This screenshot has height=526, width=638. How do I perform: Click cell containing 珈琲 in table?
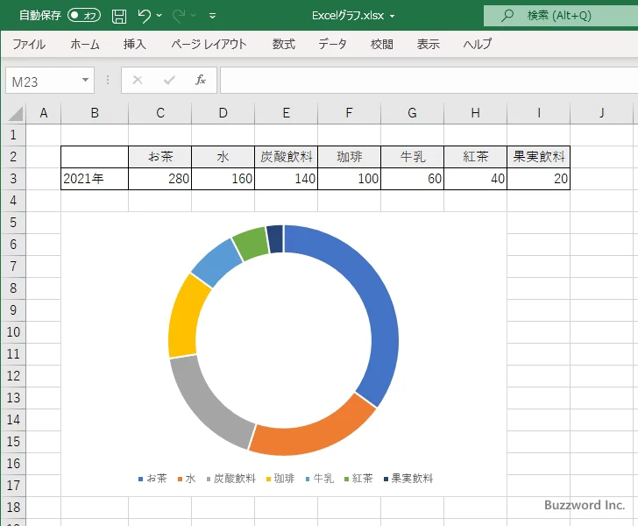[349, 157]
